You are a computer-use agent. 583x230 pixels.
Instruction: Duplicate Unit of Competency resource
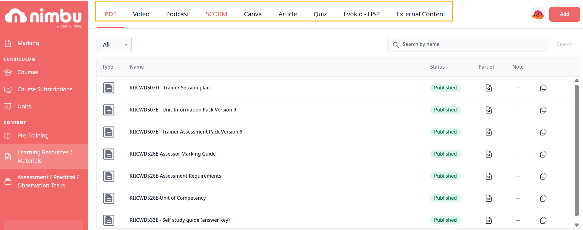pyautogui.click(x=543, y=198)
